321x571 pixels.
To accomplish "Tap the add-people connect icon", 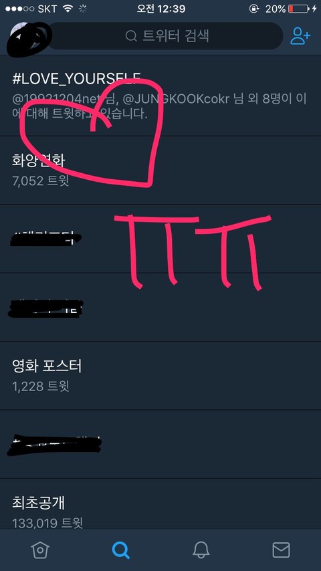I will click(300, 36).
